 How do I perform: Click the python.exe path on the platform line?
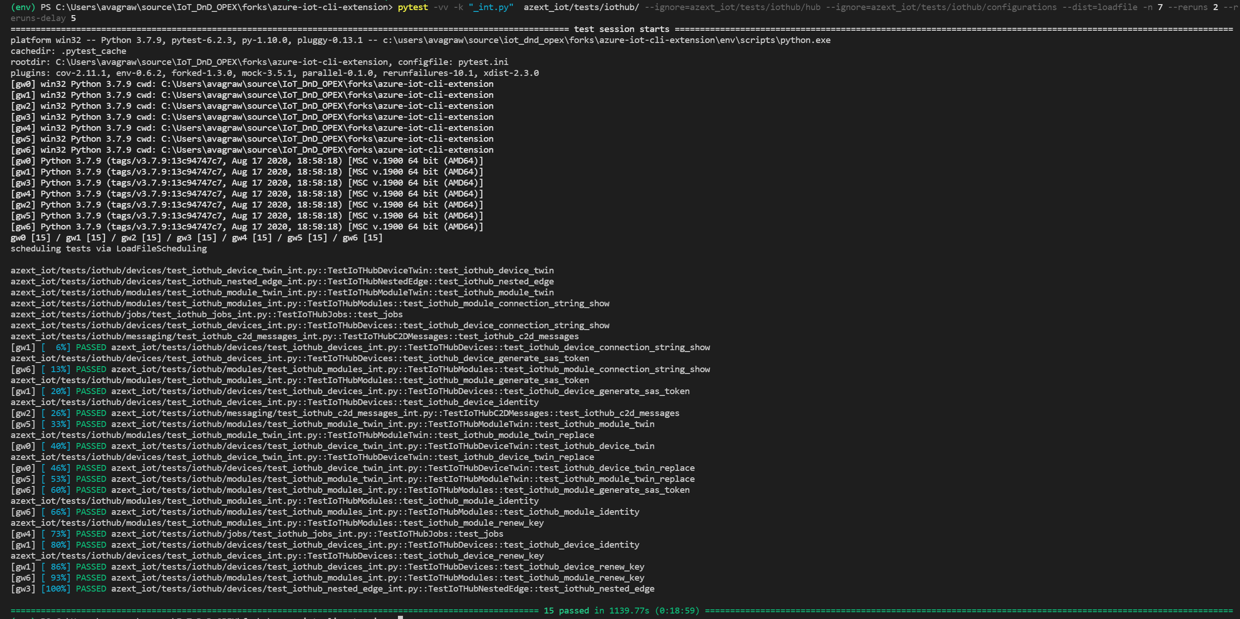click(607, 40)
